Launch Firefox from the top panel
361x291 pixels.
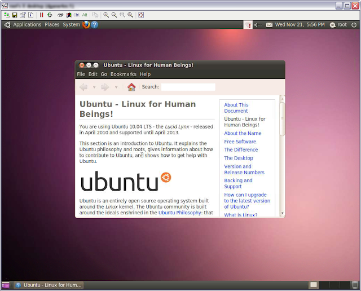coord(86,25)
